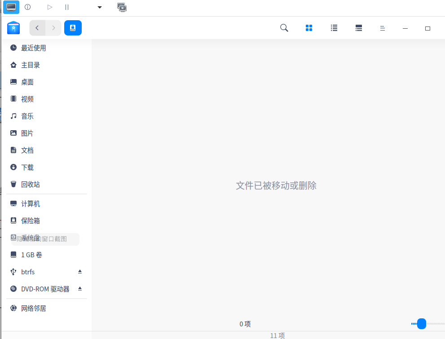
Task: Open the VM snapshot screens icon
Action: point(122,7)
